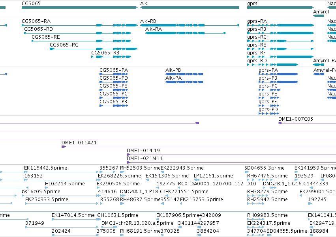Select the DME1-007C05 clone

click(x=307, y=123)
